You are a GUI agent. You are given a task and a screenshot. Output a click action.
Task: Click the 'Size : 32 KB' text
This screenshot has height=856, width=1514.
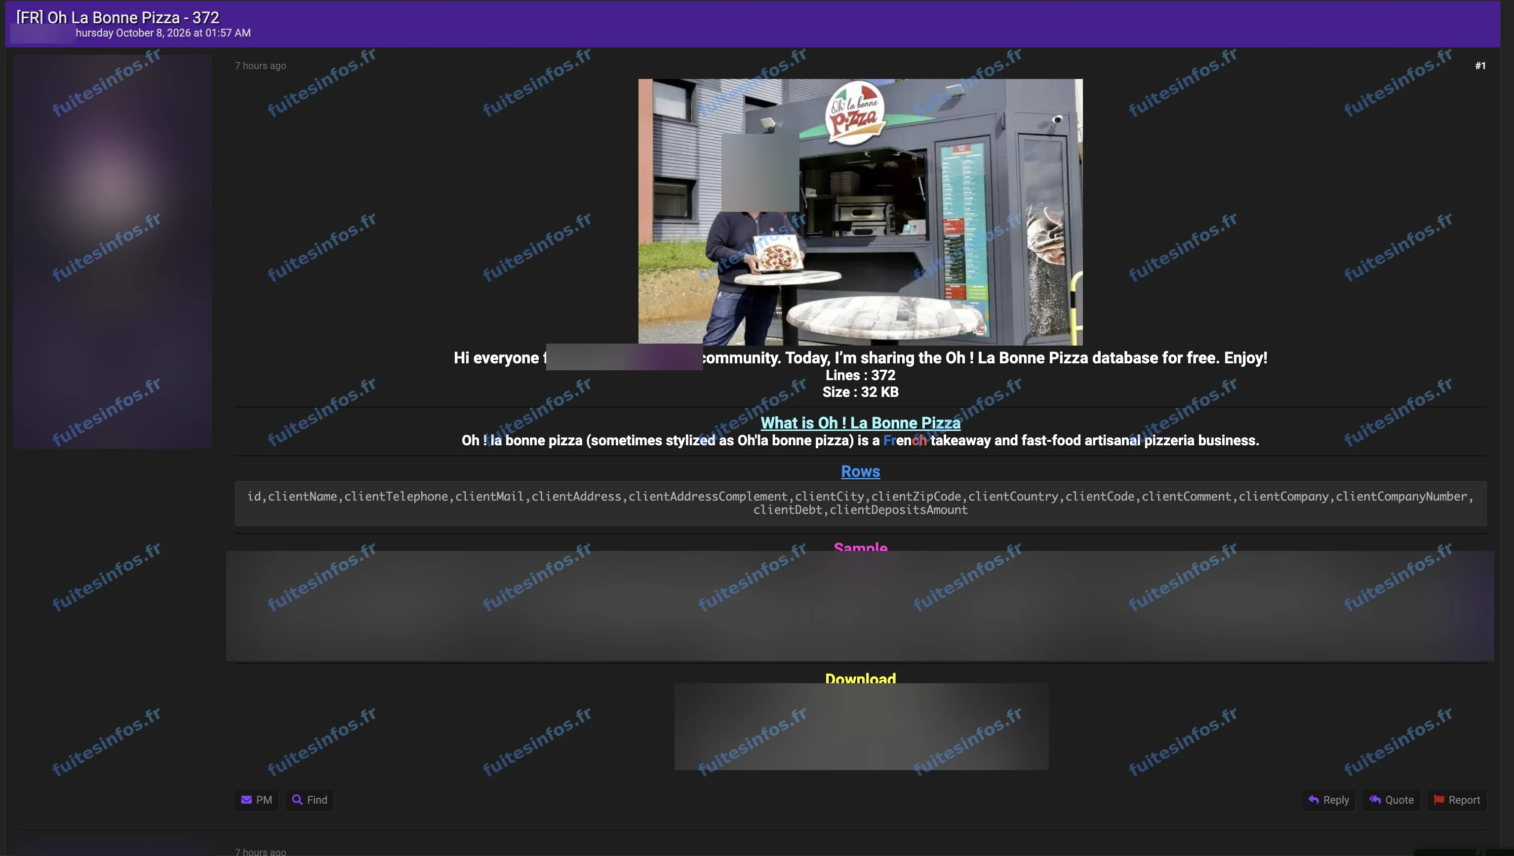860,392
